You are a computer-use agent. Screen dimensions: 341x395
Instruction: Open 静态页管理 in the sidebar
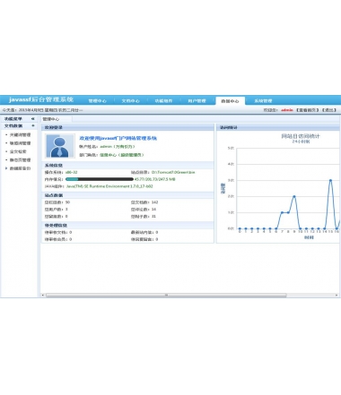point(20,160)
